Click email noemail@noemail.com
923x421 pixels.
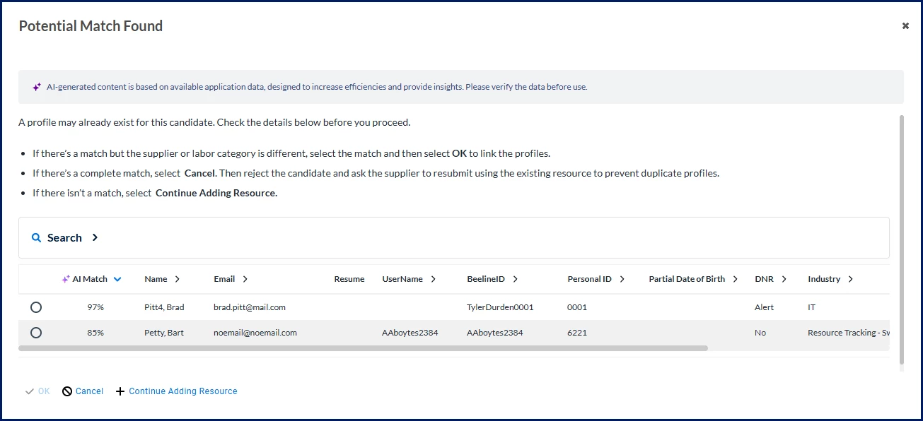coord(255,333)
